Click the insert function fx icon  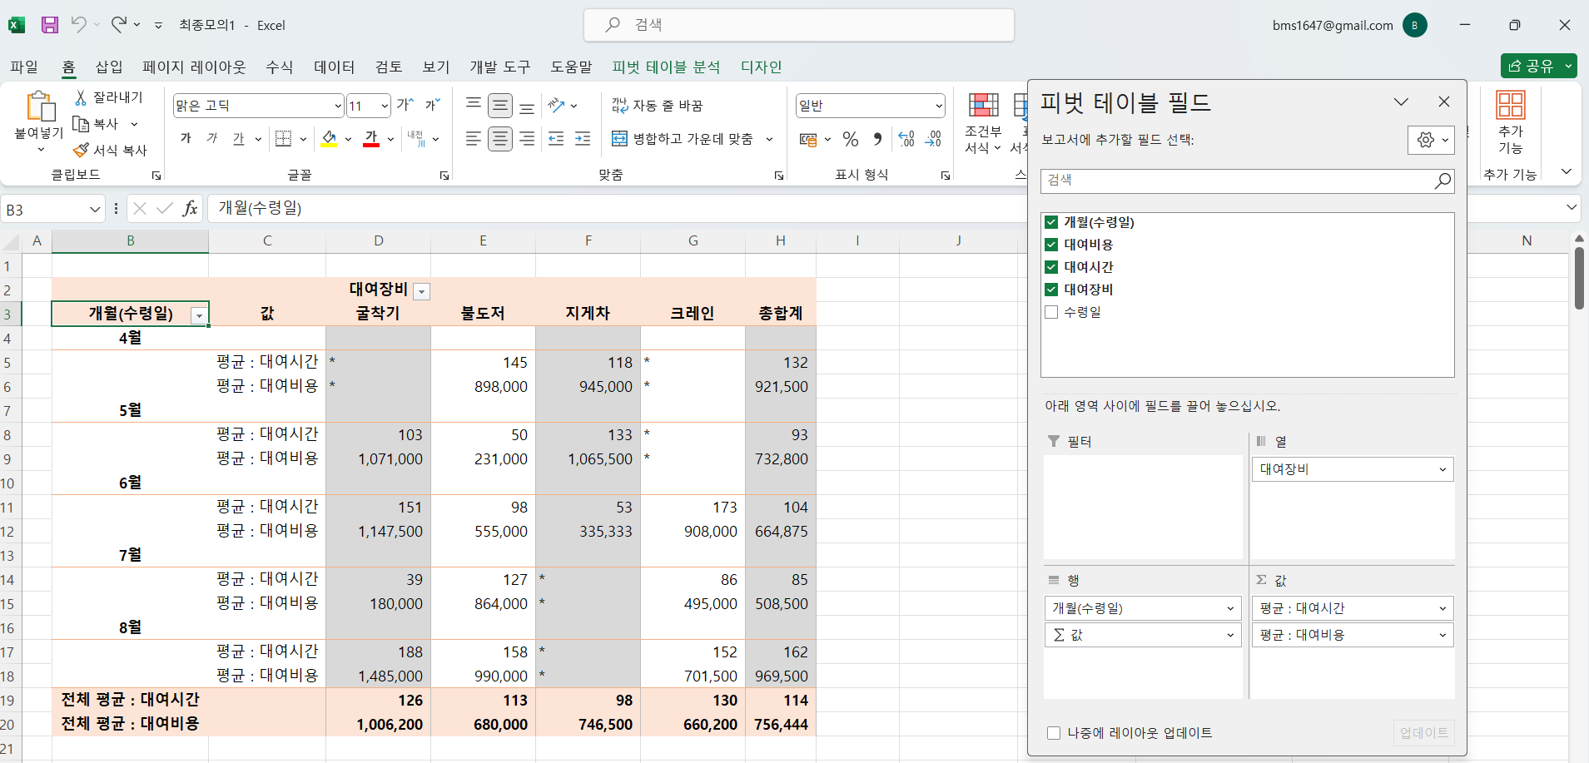tap(190, 208)
